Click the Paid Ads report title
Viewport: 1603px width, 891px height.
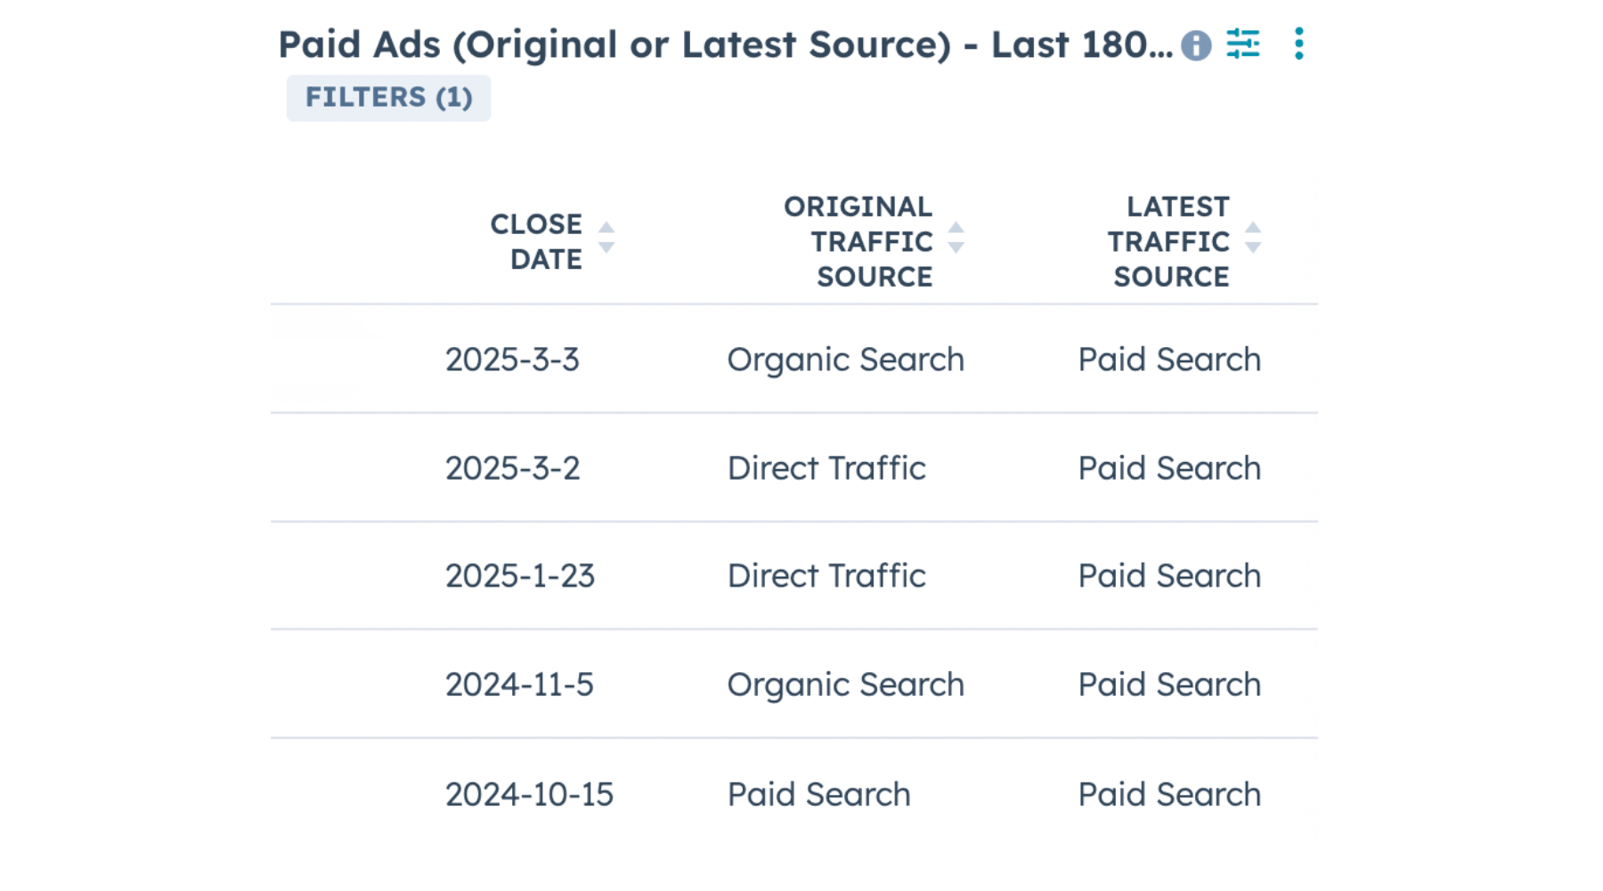(x=725, y=45)
